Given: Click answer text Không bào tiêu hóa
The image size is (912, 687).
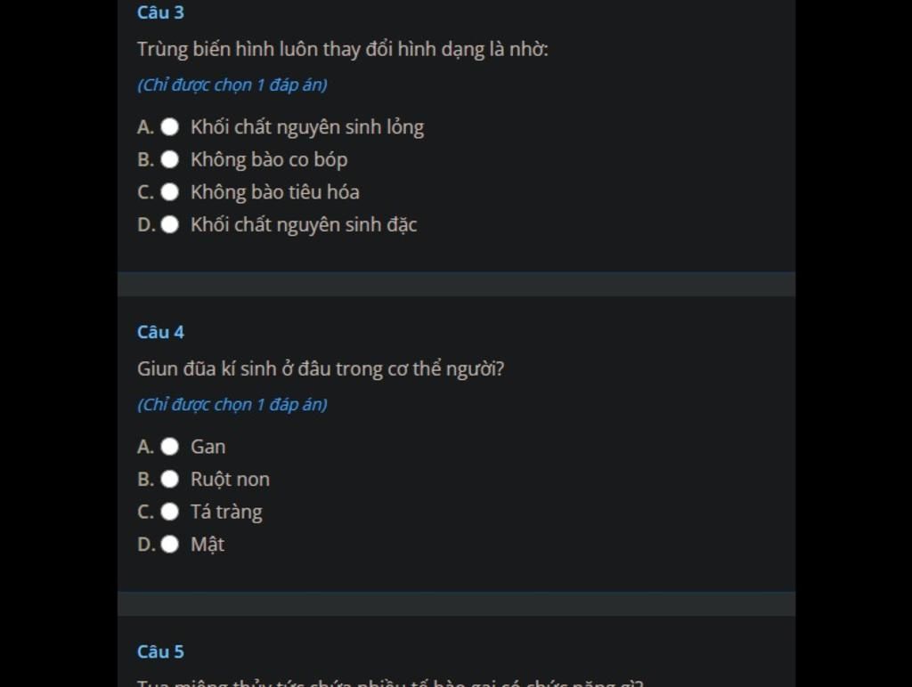Looking at the screenshot, I should point(274,192).
